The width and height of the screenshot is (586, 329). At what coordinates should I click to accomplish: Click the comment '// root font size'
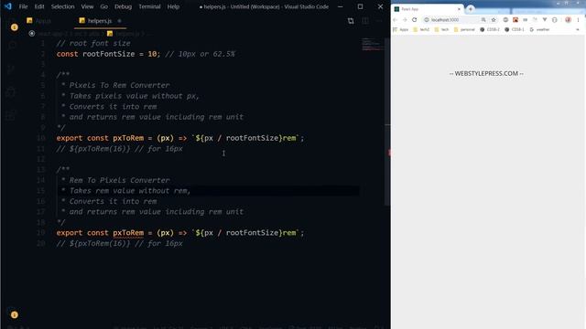point(93,43)
